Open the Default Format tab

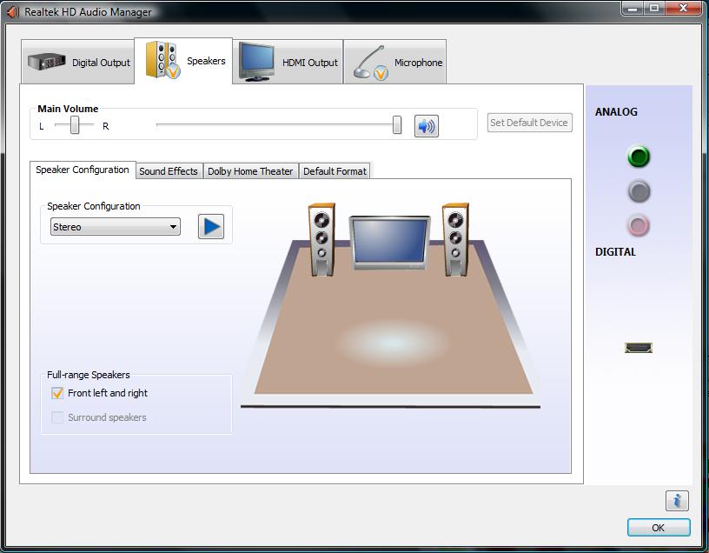point(335,171)
